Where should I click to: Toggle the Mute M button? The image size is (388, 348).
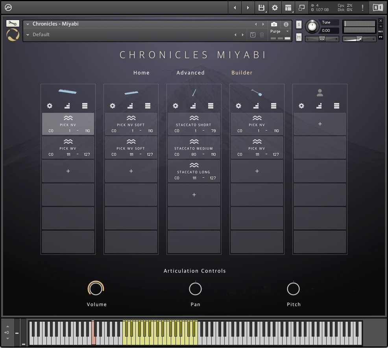coord(299,37)
